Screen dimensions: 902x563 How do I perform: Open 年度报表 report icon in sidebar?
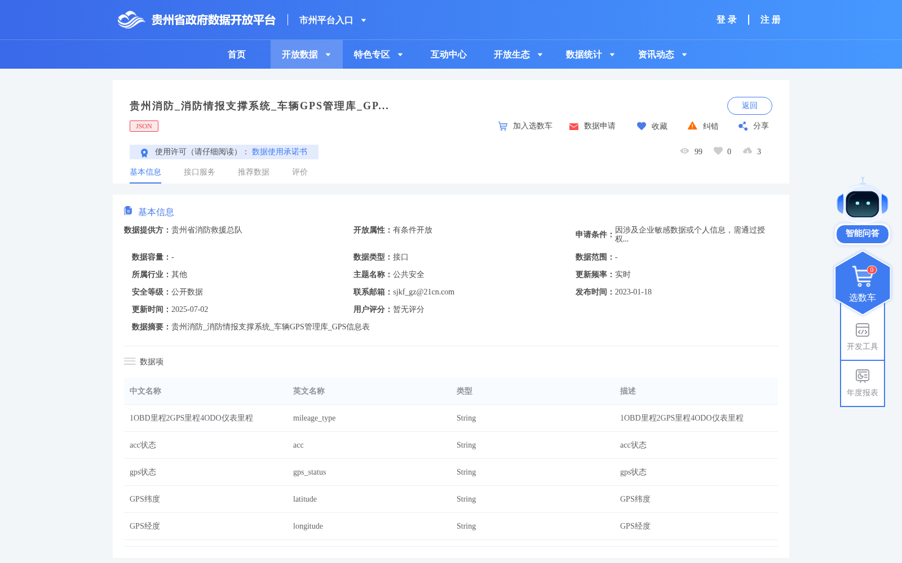click(x=863, y=376)
